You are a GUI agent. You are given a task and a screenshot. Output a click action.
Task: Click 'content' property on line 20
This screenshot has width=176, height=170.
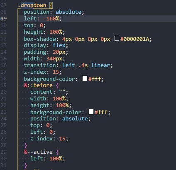pos(42,92)
